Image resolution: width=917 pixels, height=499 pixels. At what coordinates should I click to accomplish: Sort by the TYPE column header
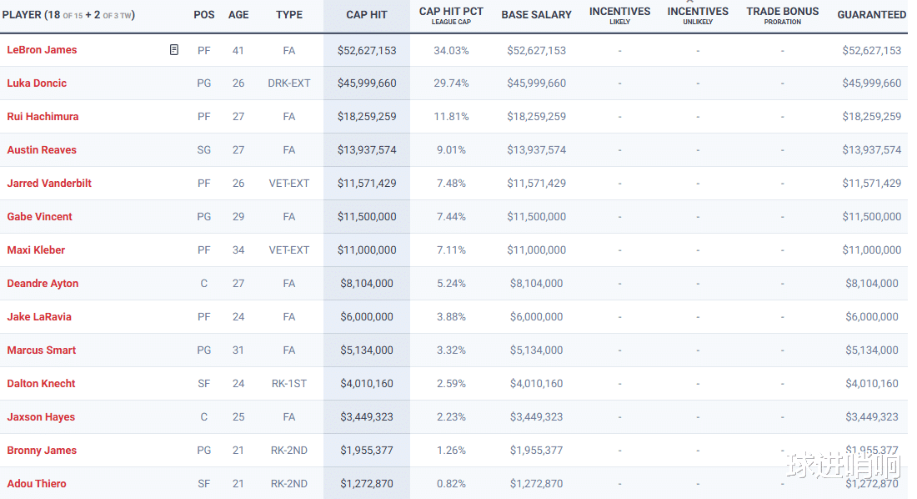click(289, 15)
